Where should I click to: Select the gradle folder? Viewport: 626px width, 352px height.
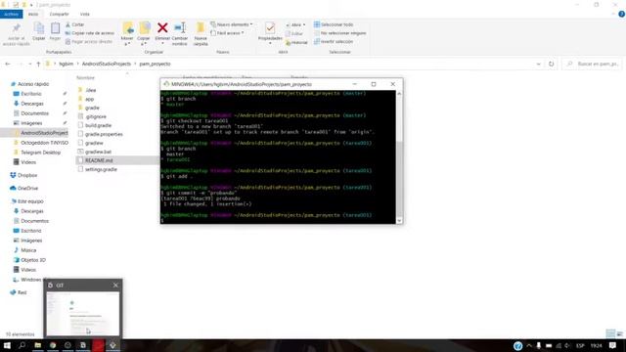point(92,108)
